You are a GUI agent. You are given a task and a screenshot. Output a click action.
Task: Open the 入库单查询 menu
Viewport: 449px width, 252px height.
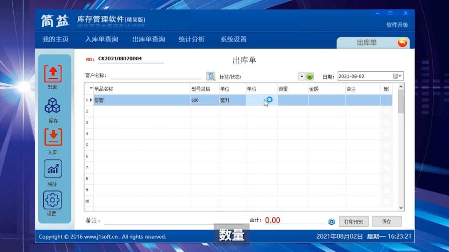pos(102,39)
